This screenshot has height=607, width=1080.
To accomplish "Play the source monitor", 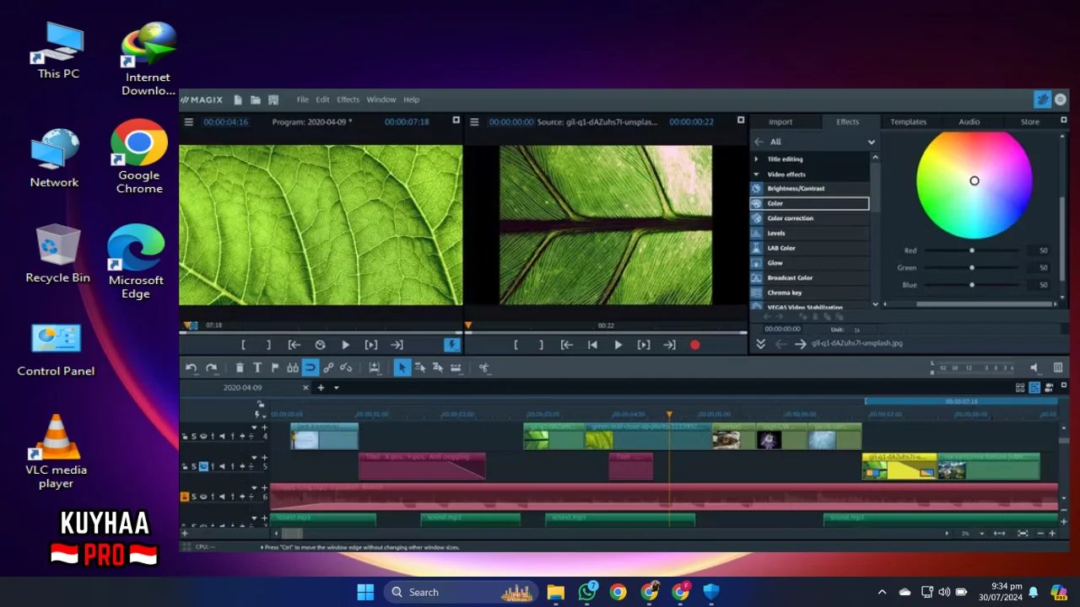I will (618, 345).
